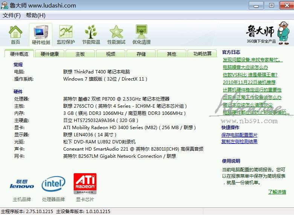Open the 性能测试 performance test icon
The image size is (294, 215).
116,35
